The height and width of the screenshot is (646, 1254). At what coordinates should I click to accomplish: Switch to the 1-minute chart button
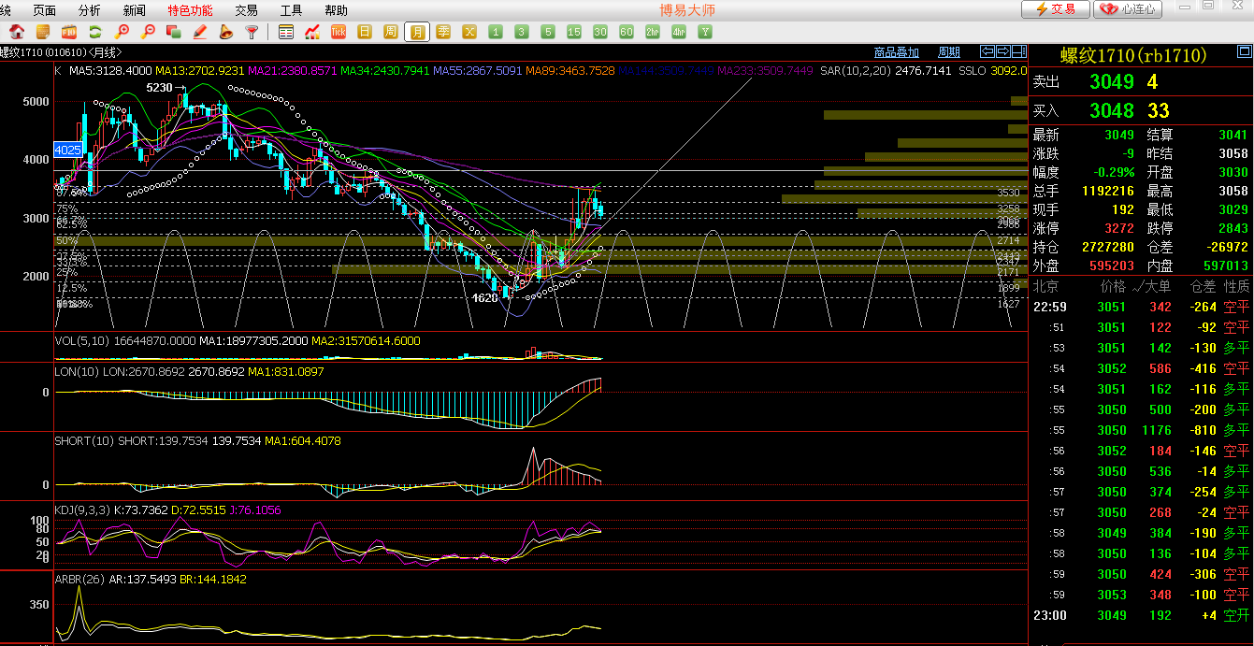tap(496, 32)
